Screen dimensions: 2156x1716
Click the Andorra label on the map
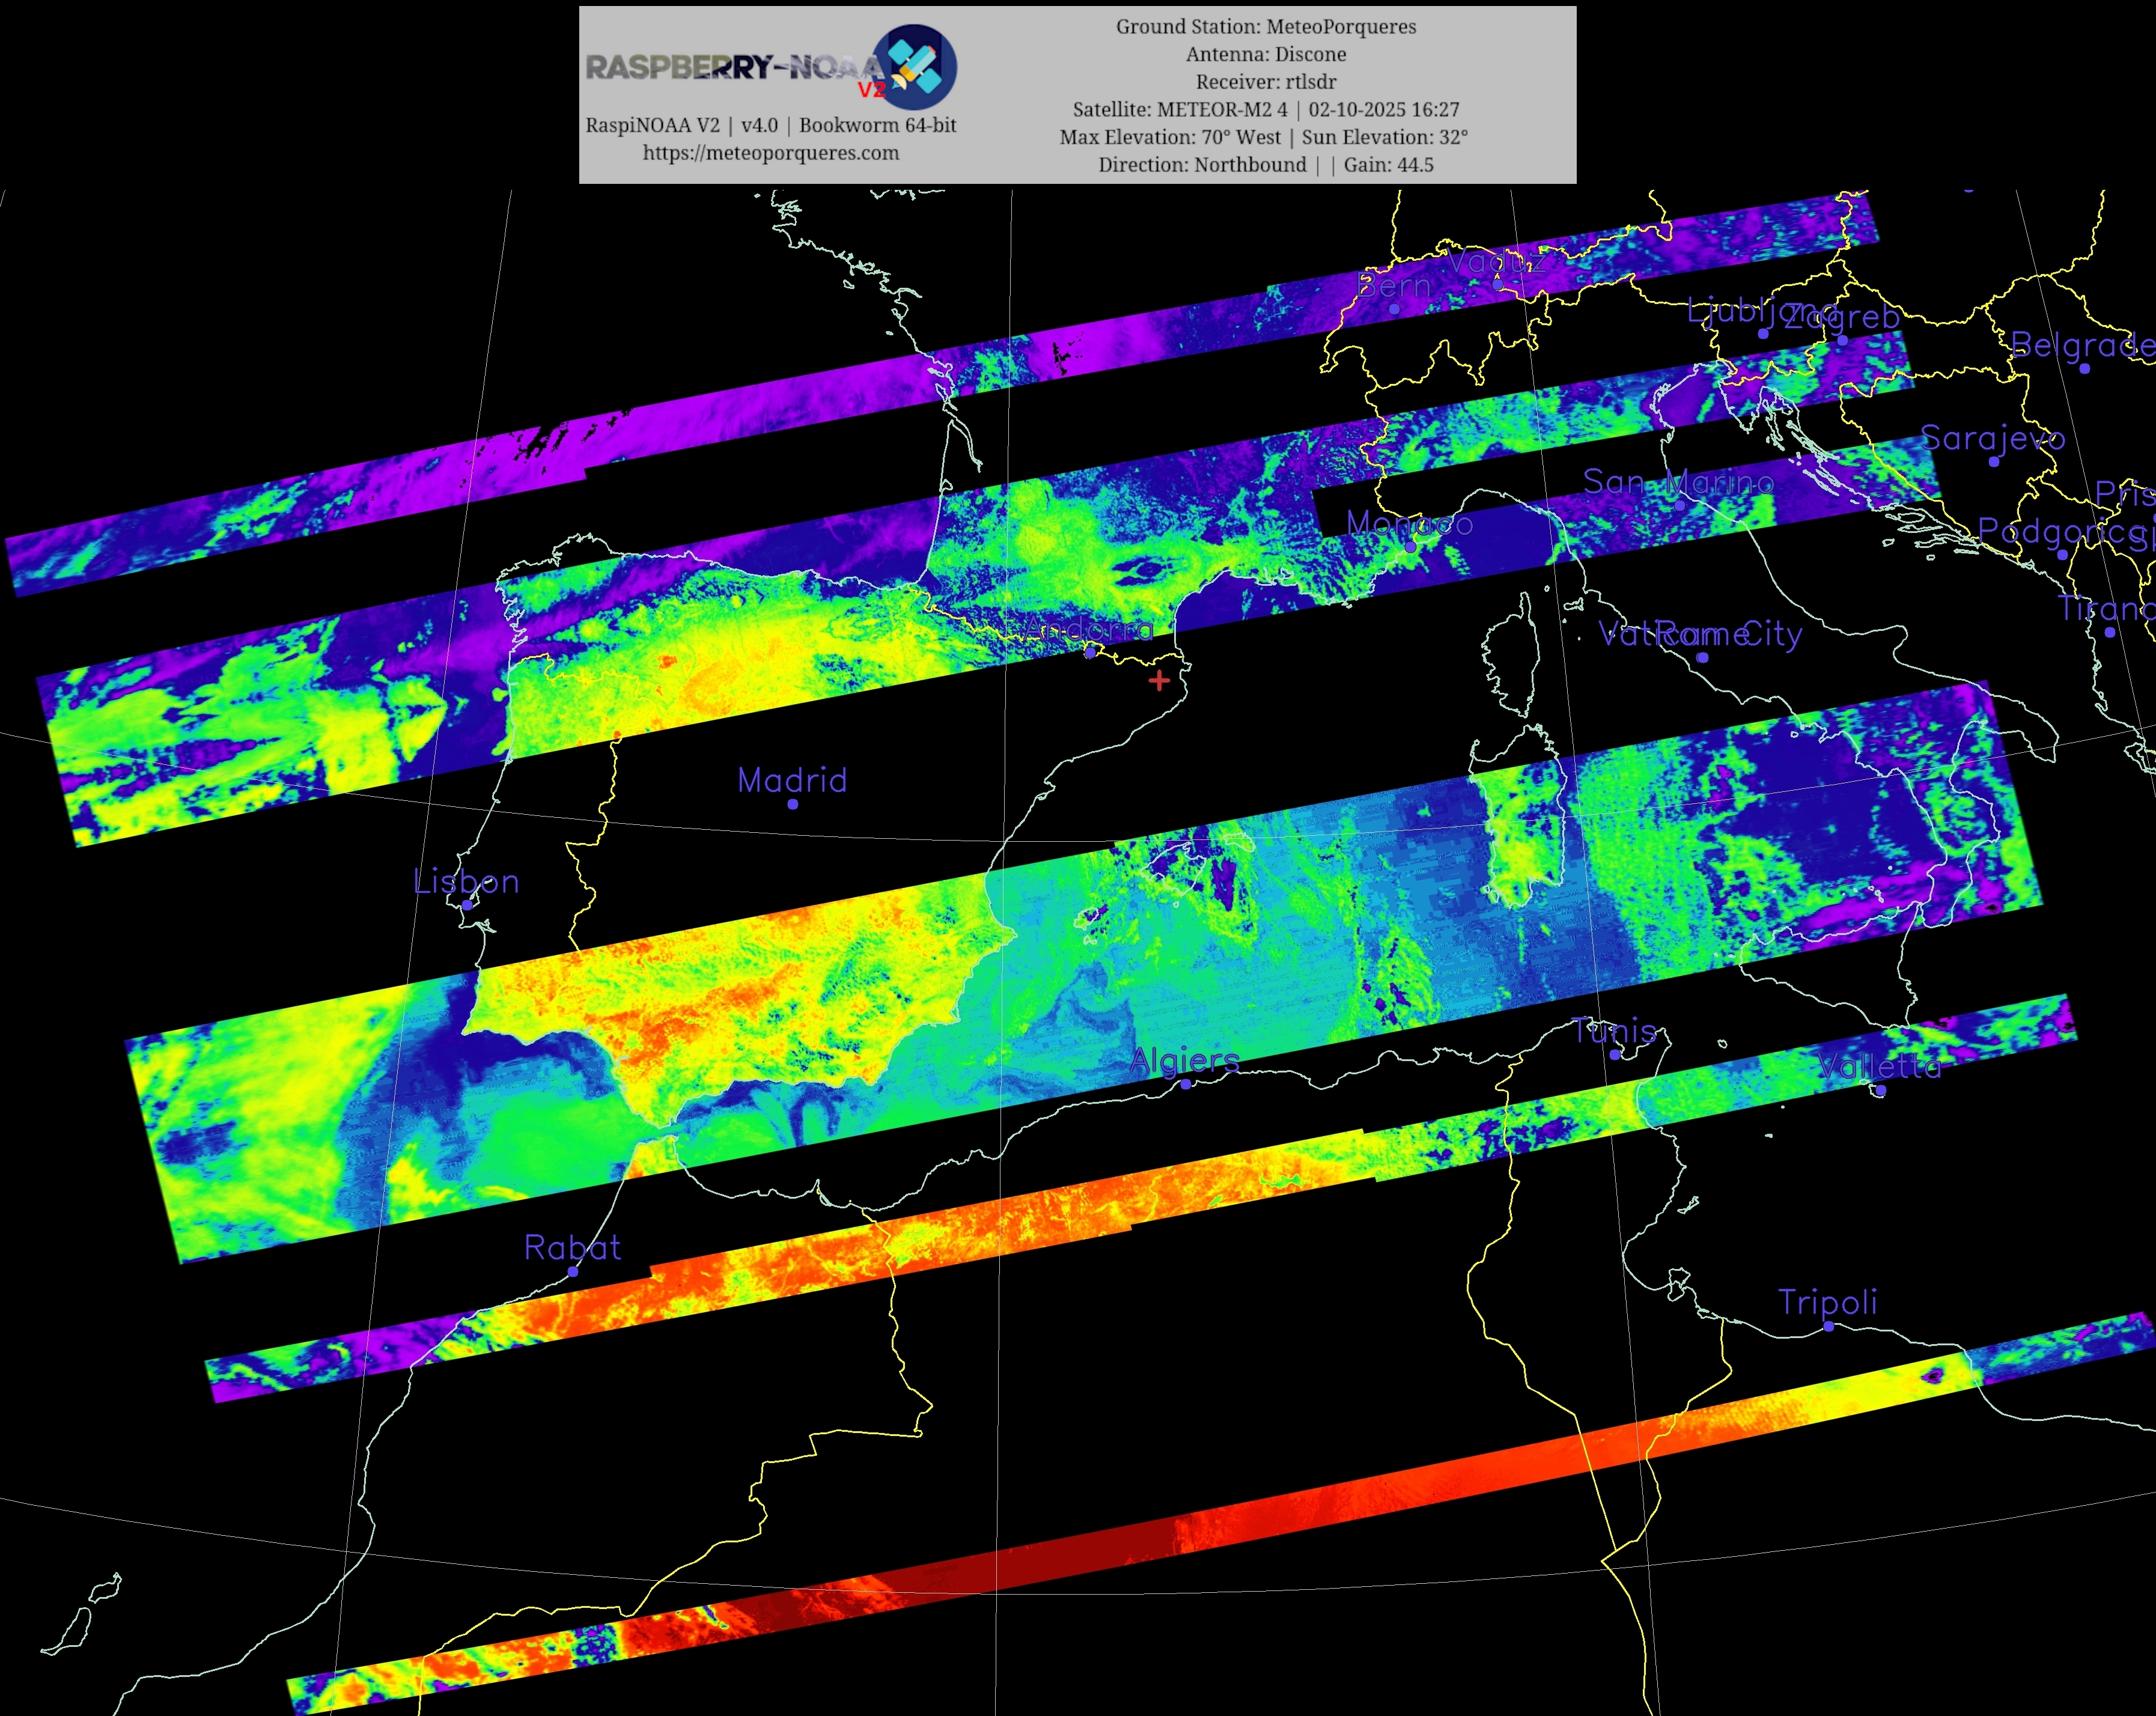1088,629
